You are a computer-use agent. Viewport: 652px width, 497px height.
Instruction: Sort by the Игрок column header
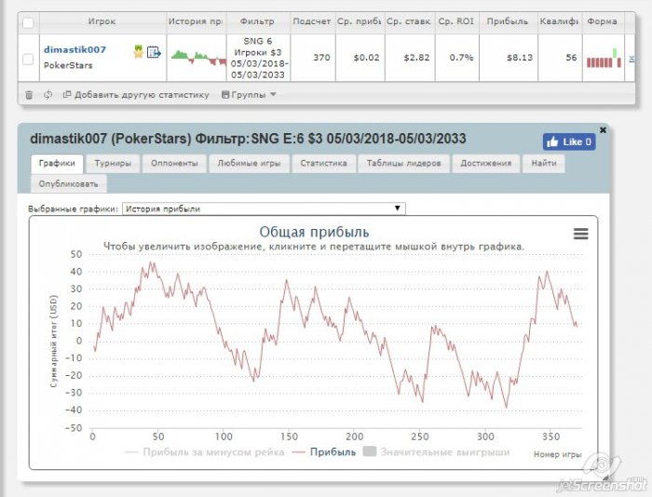(102, 21)
